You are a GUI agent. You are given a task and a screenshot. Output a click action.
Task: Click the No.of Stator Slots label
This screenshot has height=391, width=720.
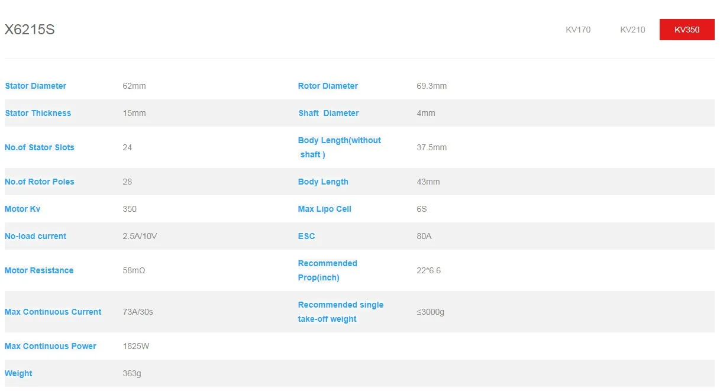pyautogui.click(x=40, y=147)
